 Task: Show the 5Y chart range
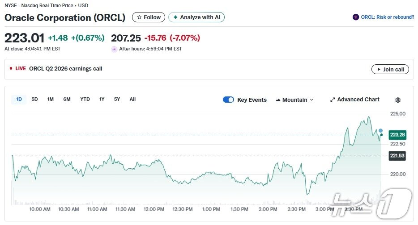117,99
